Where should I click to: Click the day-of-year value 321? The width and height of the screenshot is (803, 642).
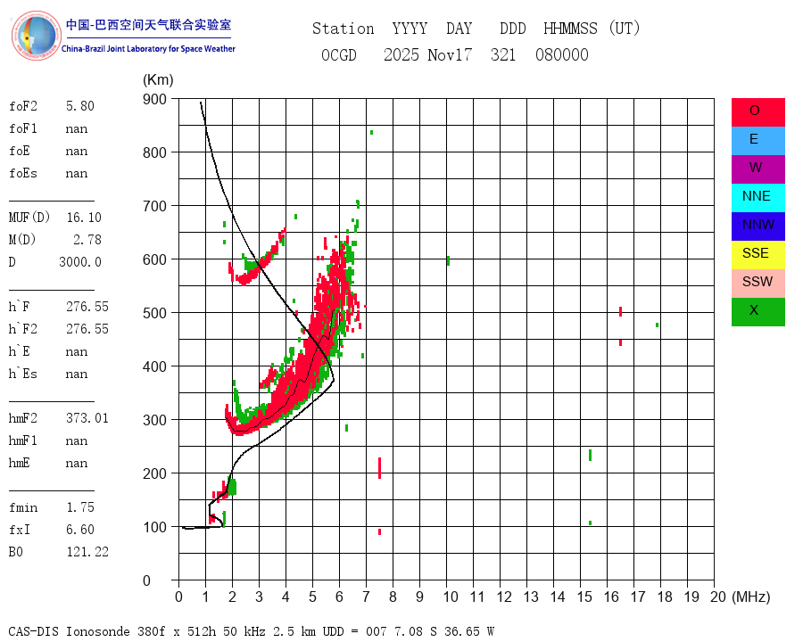point(503,54)
